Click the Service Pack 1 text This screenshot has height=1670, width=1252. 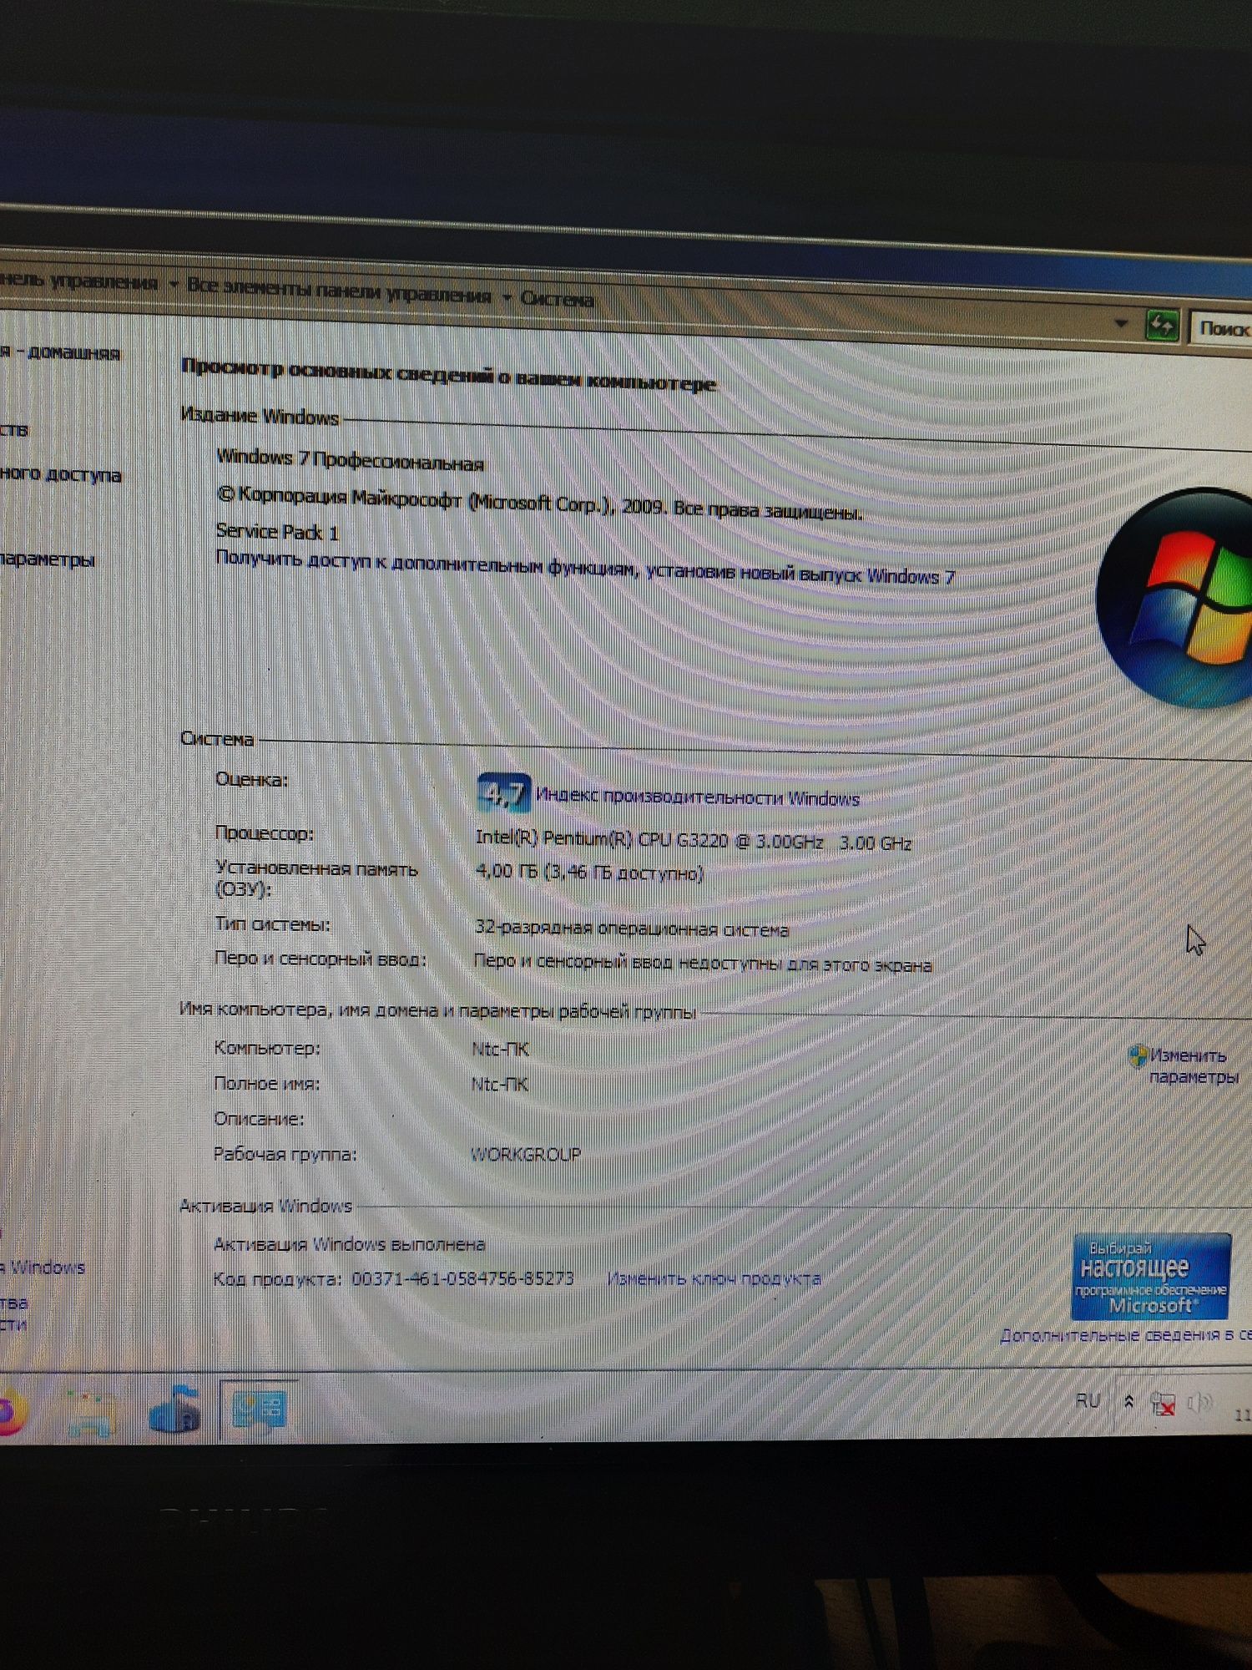[277, 531]
